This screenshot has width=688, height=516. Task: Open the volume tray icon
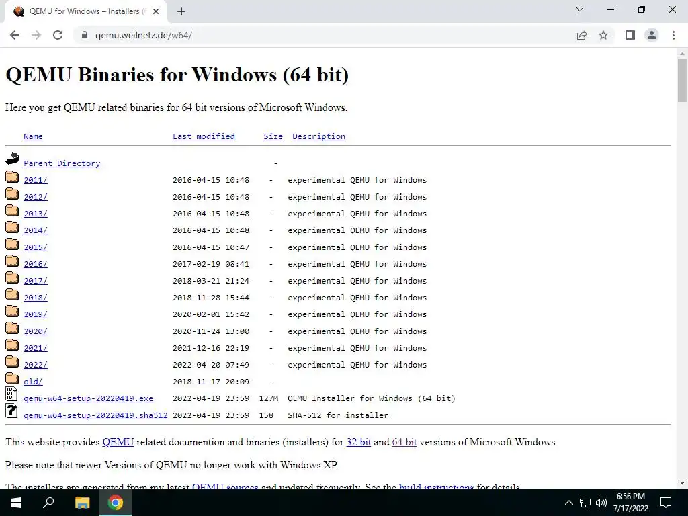[601, 503]
